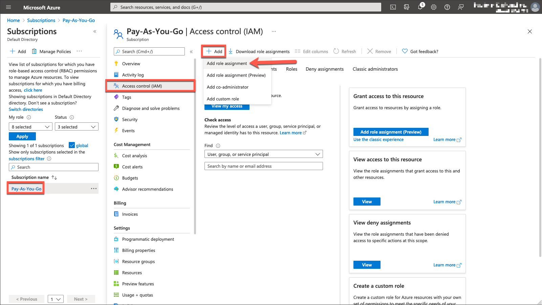Screen dimensions: 542x305
Task: Toggle the global subscriptions filter checkbox
Action: point(72,145)
